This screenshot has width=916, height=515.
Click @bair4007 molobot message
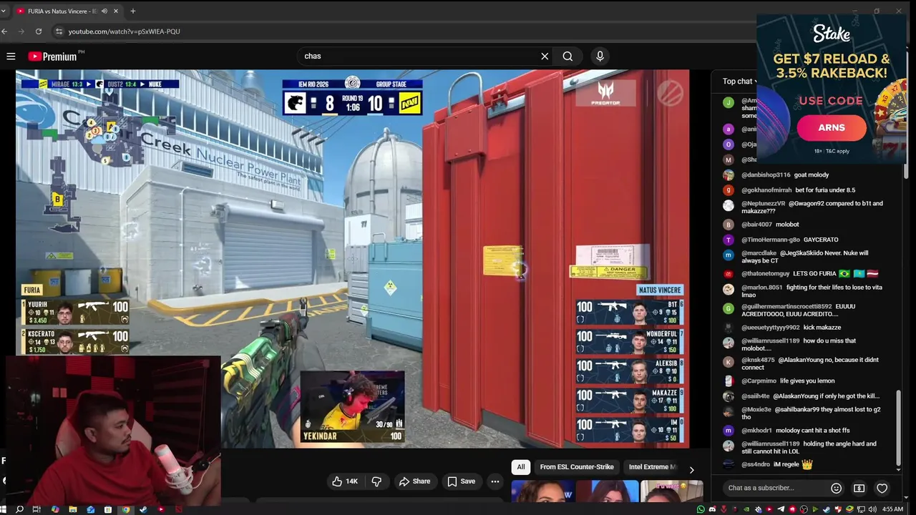coord(787,225)
